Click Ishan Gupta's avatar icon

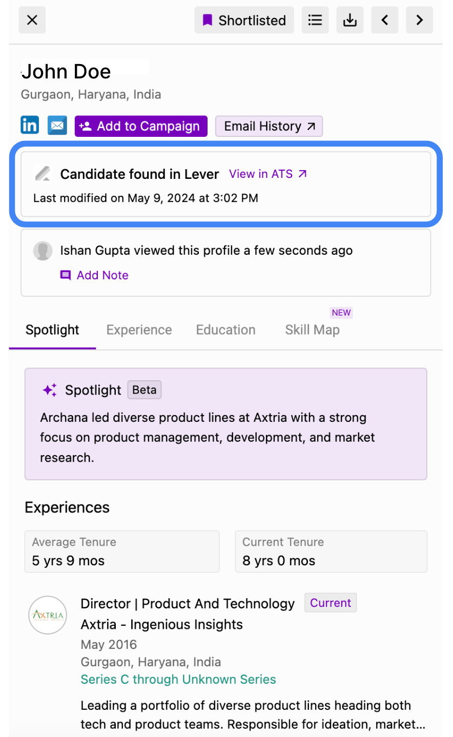pos(43,251)
